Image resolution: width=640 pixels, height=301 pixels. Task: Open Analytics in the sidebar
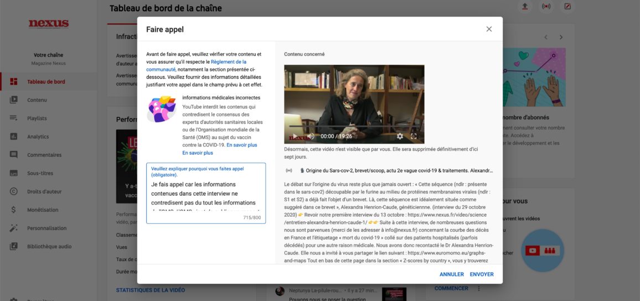point(48,137)
